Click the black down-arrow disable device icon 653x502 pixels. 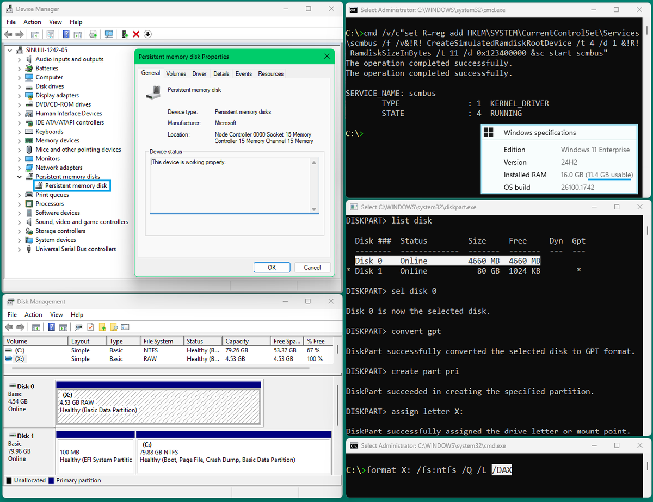pyautogui.click(x=147, y=34)
